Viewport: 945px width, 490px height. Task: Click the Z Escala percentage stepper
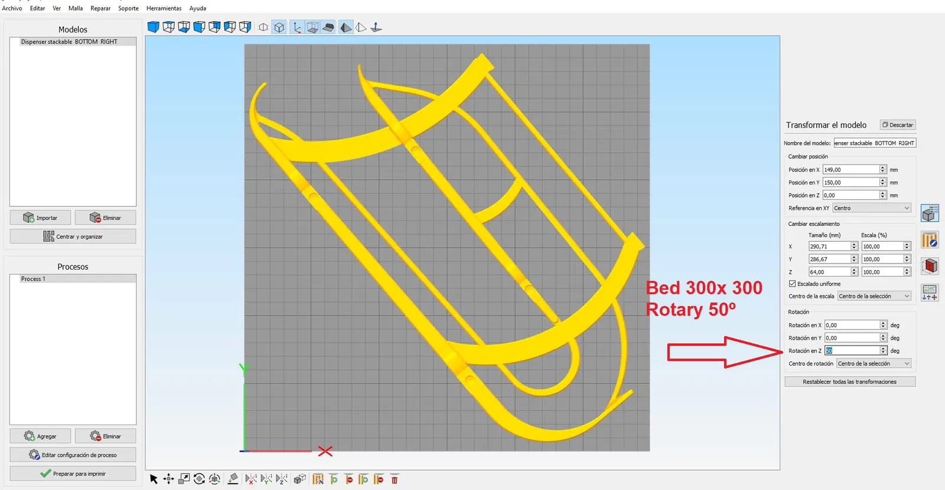pos(907,272)
